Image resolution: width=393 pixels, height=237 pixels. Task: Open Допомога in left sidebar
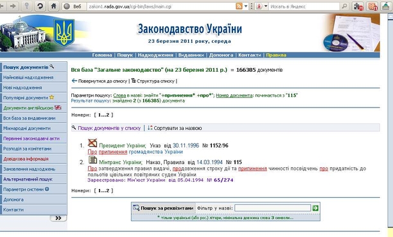[x=13, y=200]
